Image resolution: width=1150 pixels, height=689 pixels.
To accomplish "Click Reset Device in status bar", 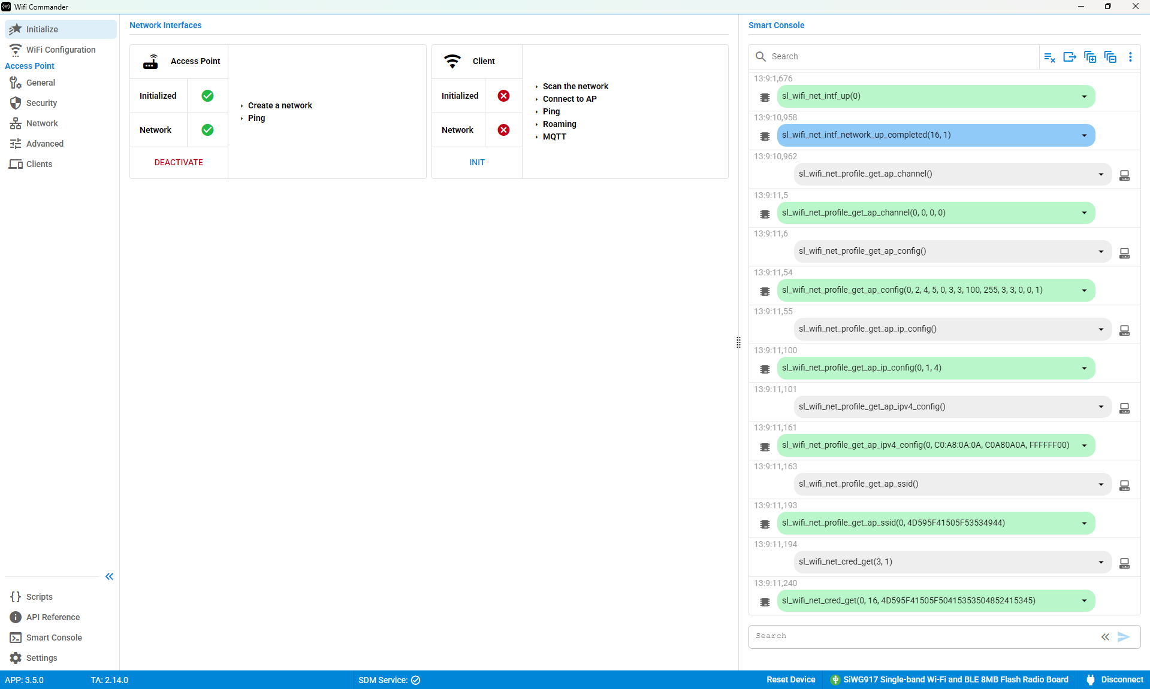I will tap(790, 680).
